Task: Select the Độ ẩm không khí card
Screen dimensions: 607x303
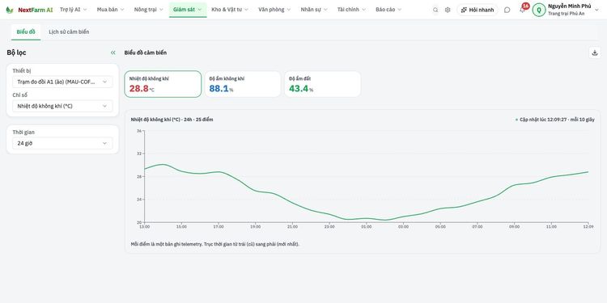Action: (243, 84)
